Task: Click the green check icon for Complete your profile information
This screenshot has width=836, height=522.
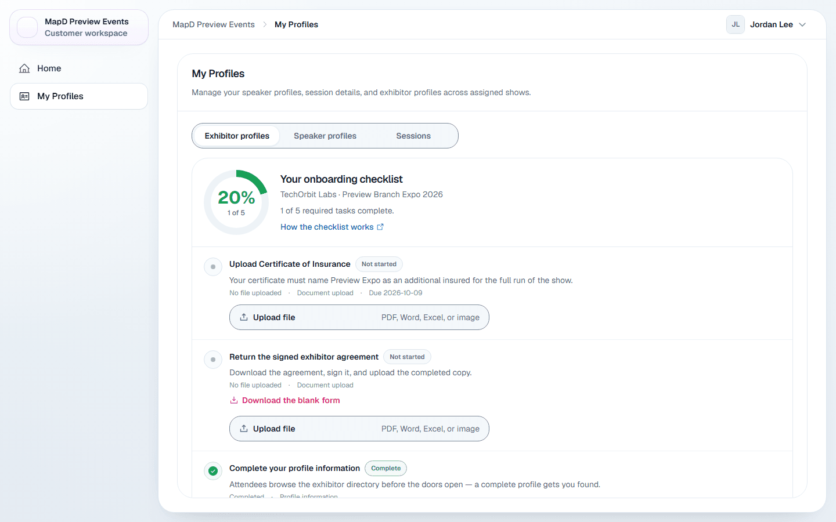Action: click(x=213, y=470)
